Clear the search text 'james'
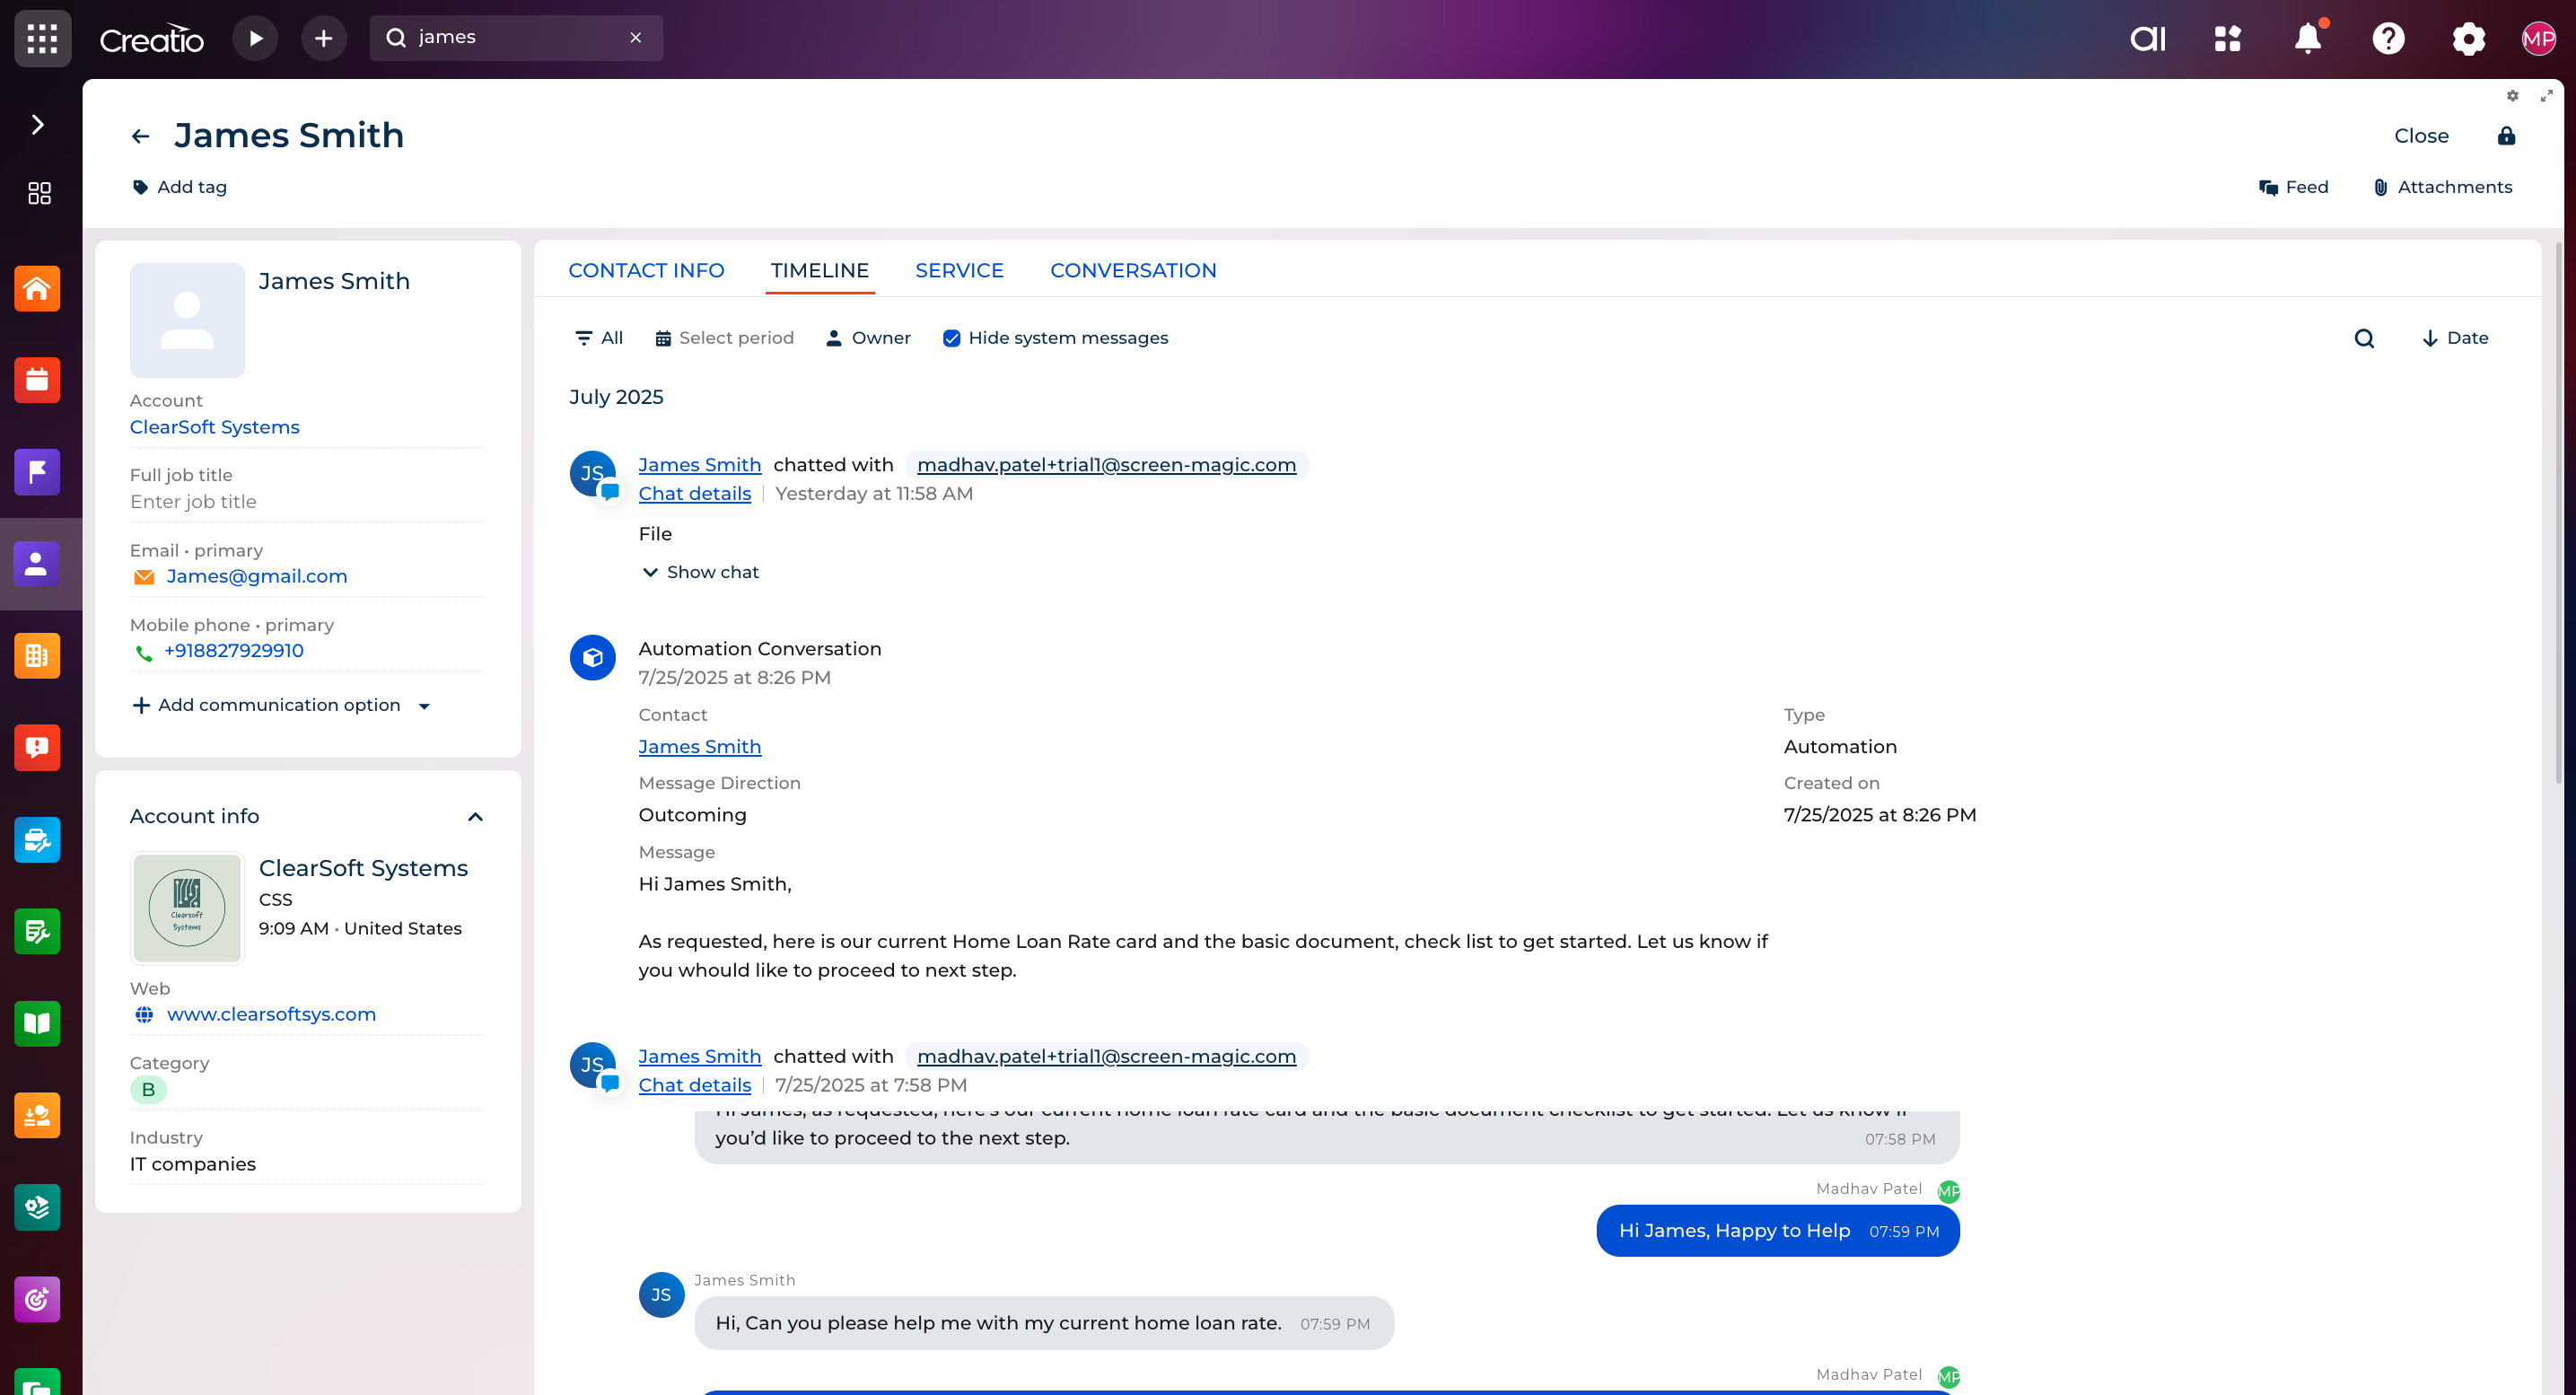 pyautogui.click(x=635, y=38)
